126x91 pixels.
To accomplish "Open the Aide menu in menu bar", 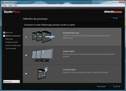I will [15, 6].
